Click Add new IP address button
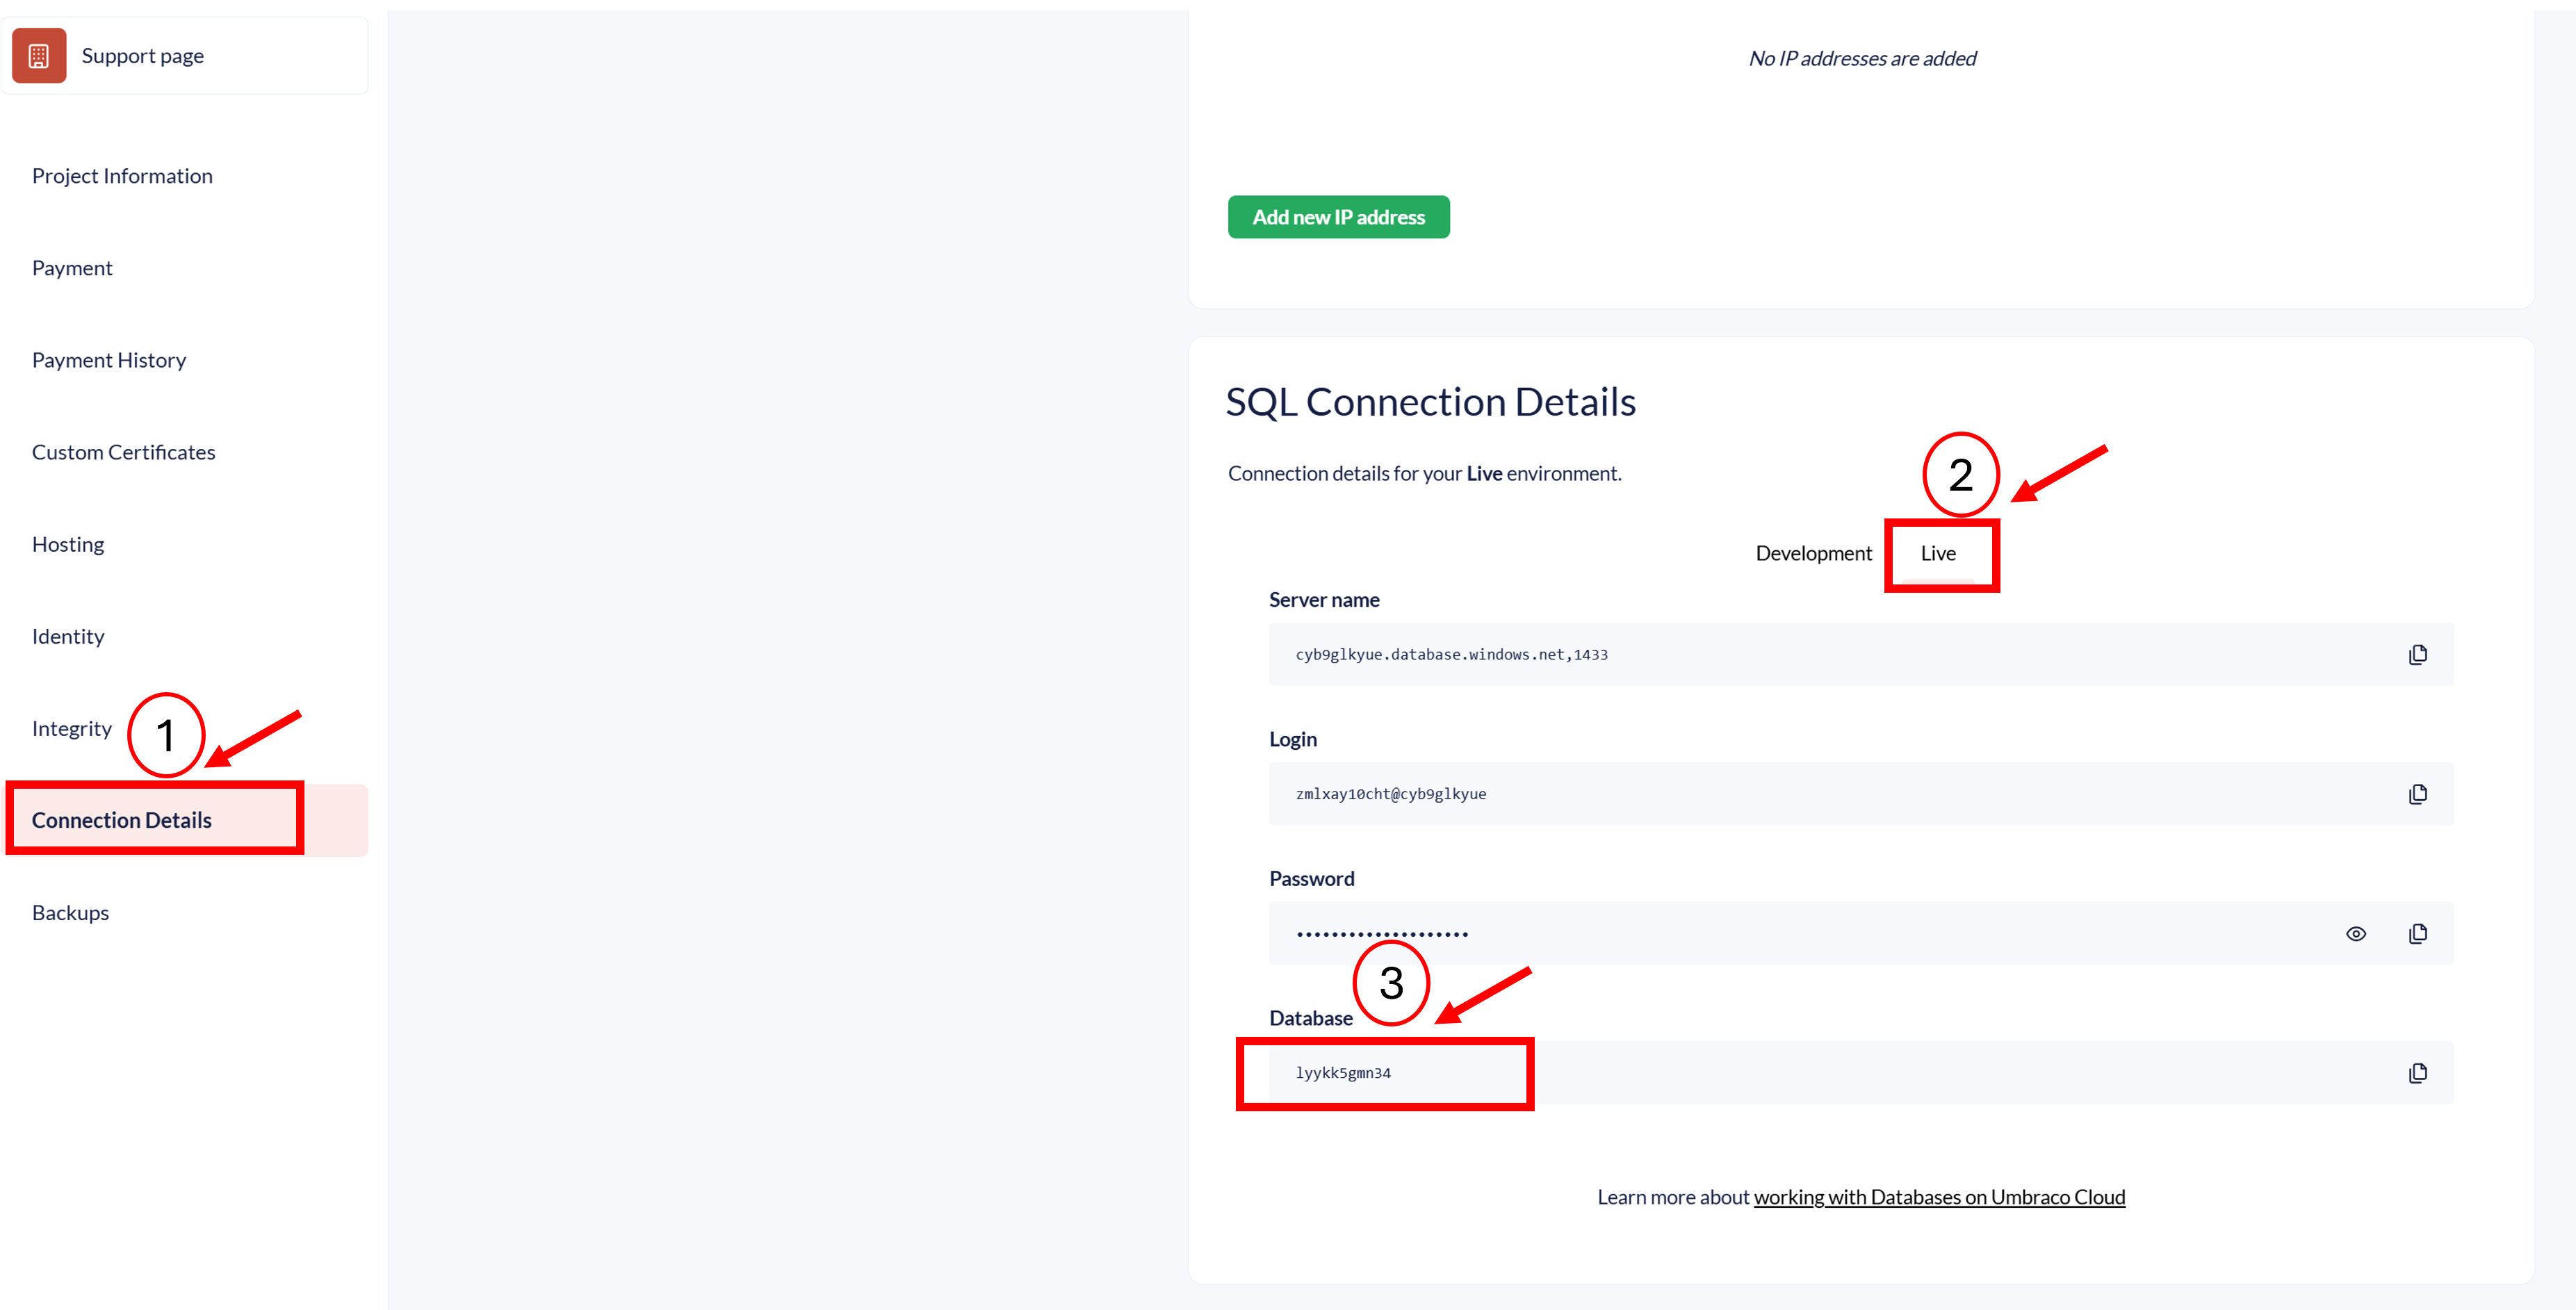 click(1338, 217)
